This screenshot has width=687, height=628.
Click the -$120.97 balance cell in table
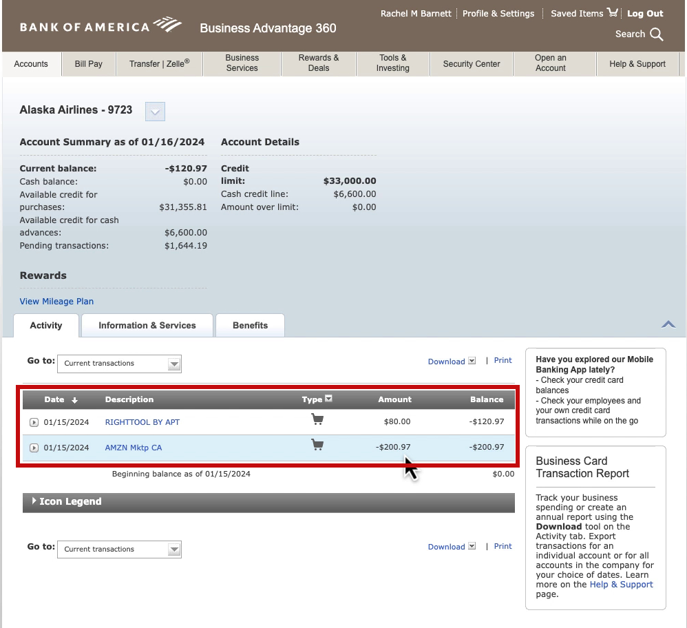[486, 421]
